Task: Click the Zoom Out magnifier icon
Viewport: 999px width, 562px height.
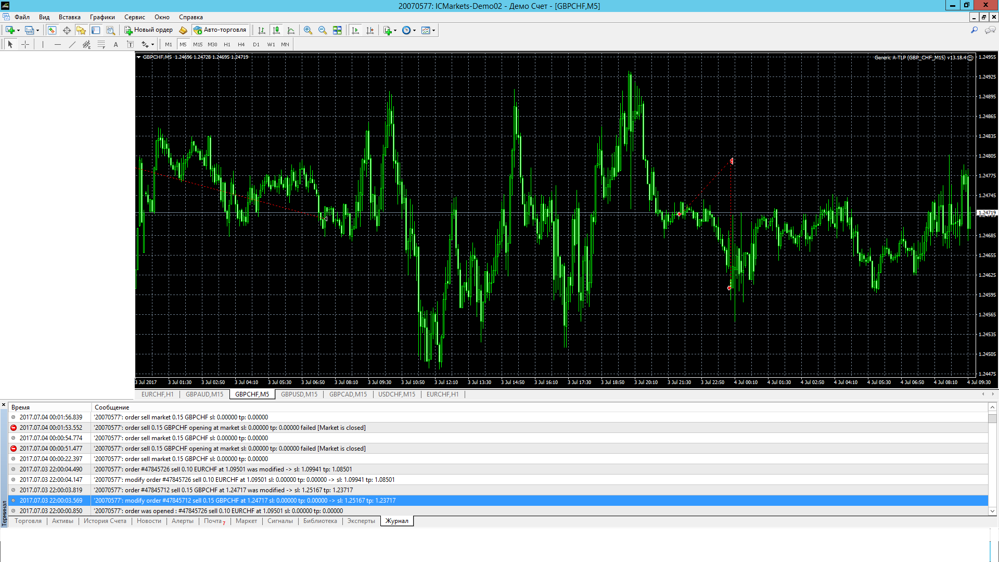Action: 323,30
